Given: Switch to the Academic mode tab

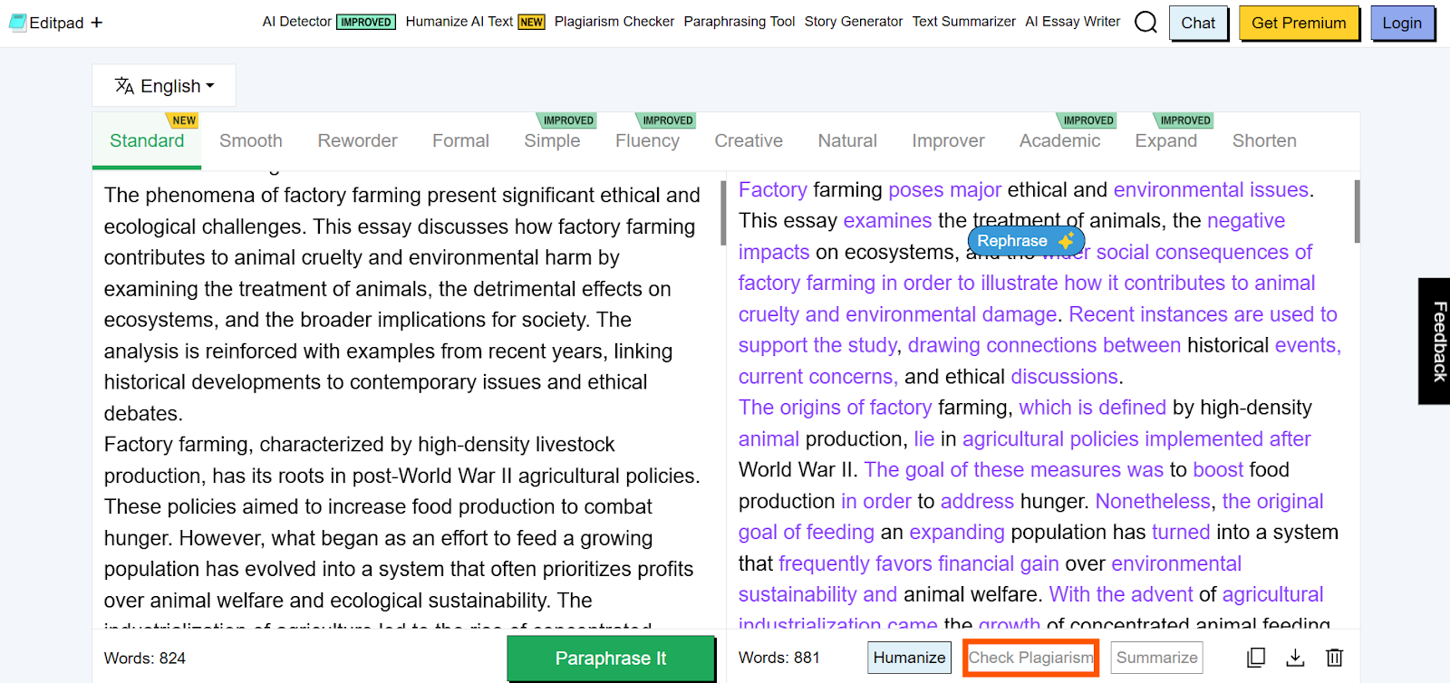Looking at the screenshot, I should tap(1059, 140).
